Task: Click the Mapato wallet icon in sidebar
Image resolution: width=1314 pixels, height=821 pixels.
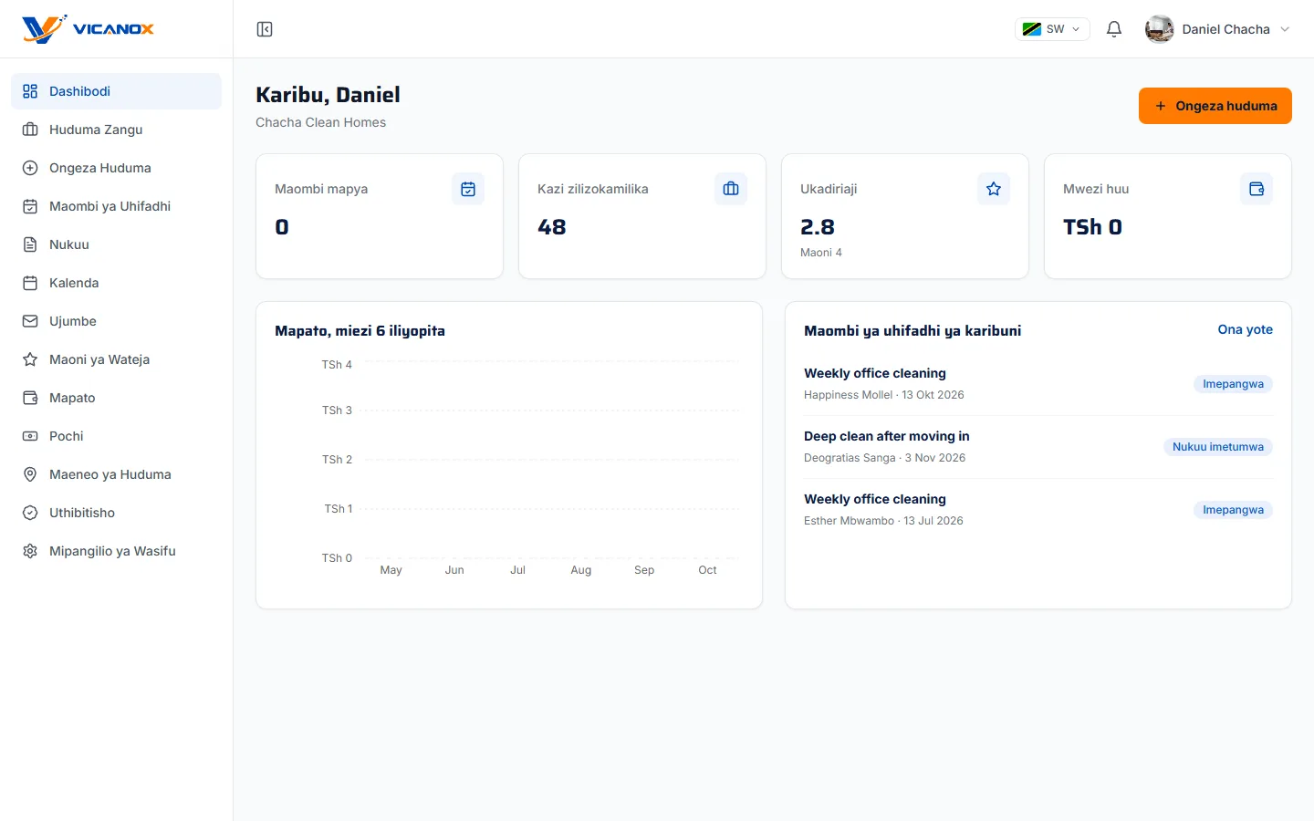Action: tap(30, 398)
